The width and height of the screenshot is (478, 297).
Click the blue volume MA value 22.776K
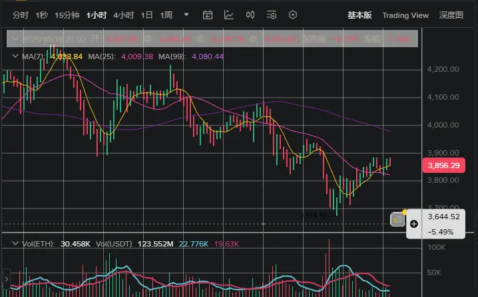pos(194,244)
